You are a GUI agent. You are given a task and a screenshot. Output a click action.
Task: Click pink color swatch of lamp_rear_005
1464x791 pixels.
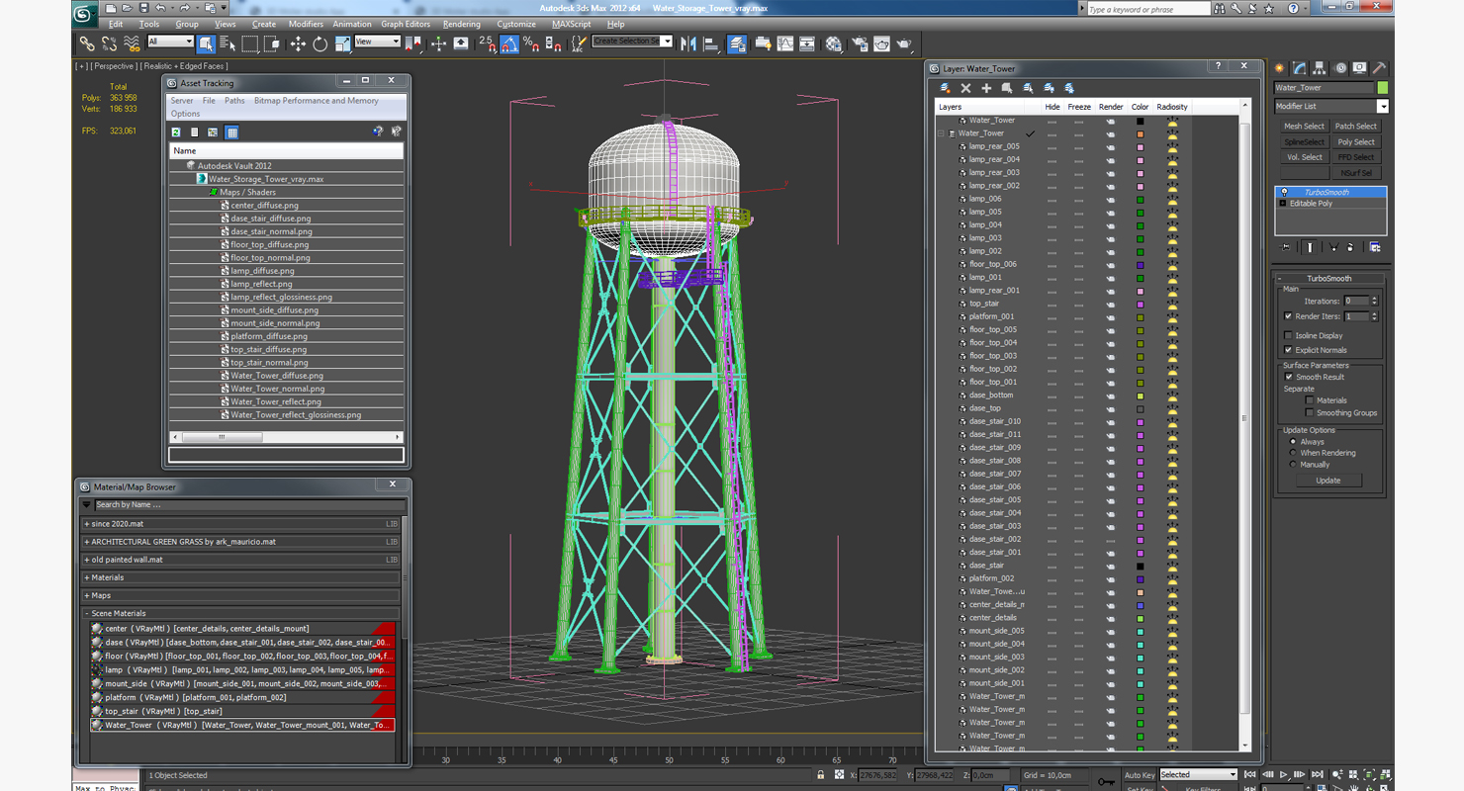[1140, 146]
